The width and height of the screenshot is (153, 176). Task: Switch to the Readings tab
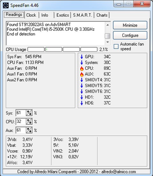(x=14, y=15)
